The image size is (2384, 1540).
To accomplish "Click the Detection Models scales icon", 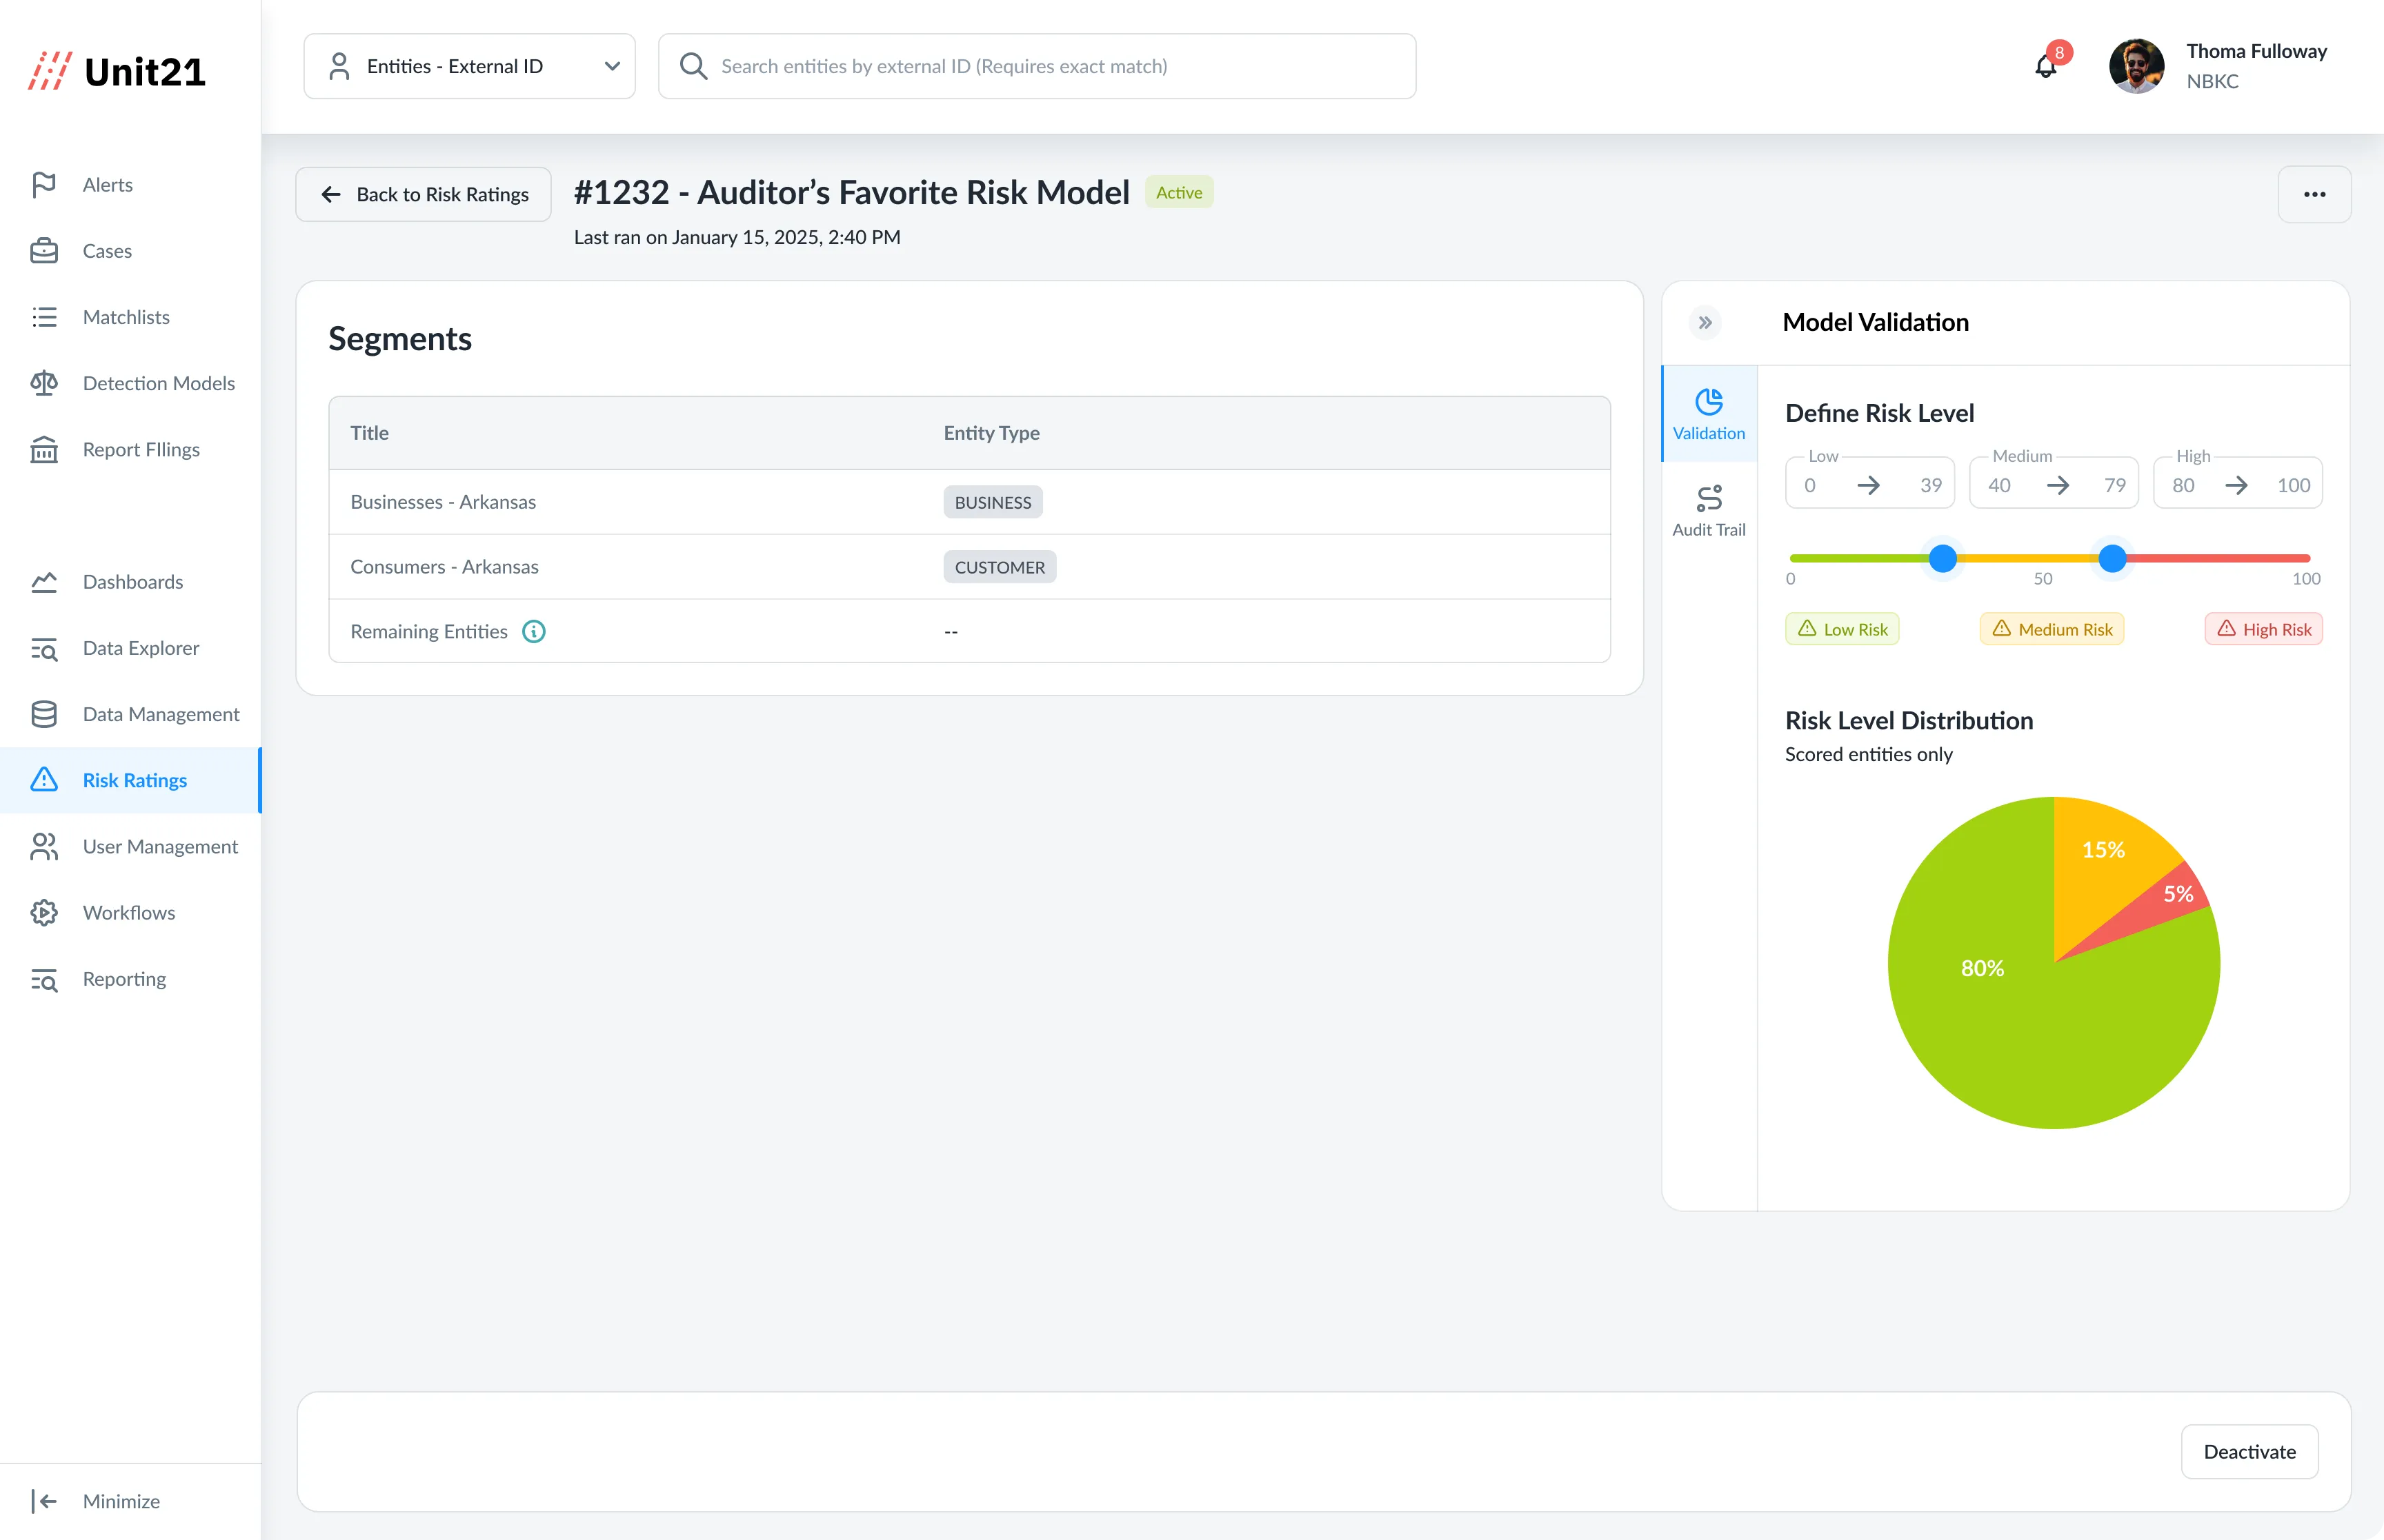I will click(44, 383).
